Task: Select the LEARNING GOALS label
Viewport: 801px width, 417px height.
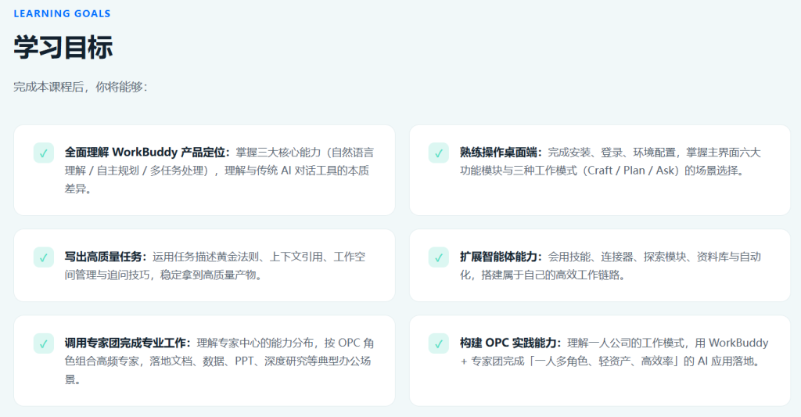Action: [x=62, y=14]
